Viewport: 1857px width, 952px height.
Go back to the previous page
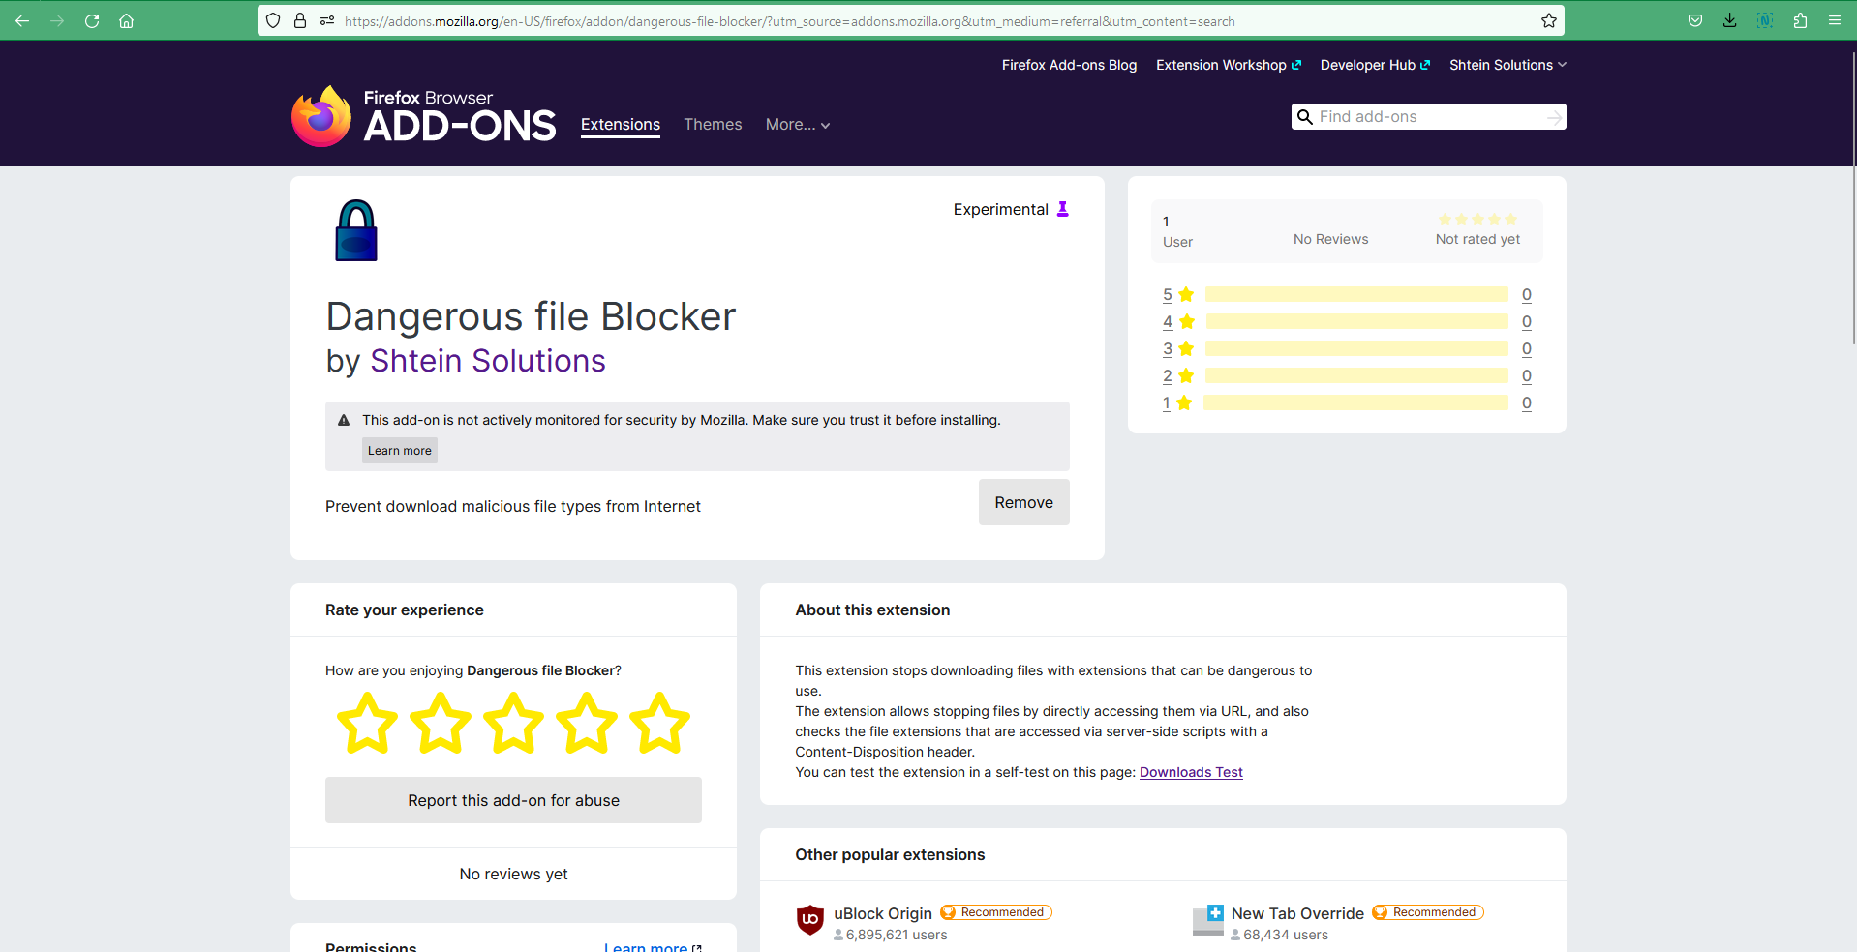point(22,20)
